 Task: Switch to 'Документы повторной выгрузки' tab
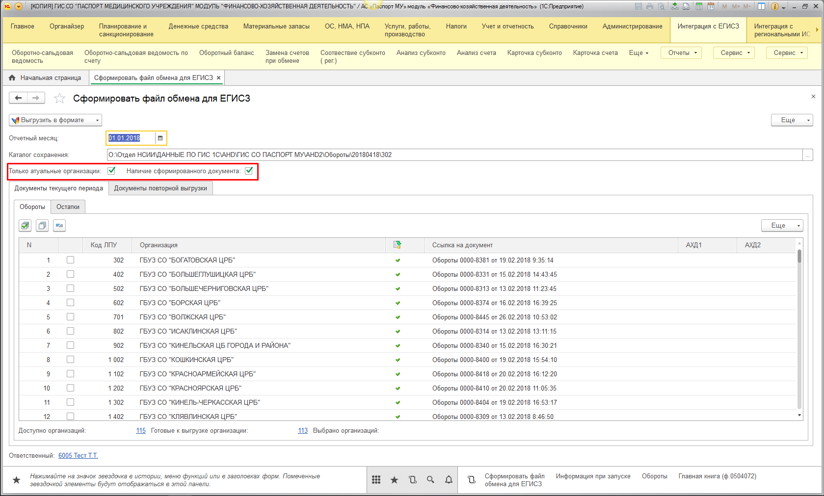[160, 188]
